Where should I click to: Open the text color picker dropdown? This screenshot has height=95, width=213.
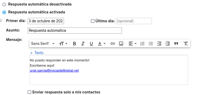click(x=102, y=44)
